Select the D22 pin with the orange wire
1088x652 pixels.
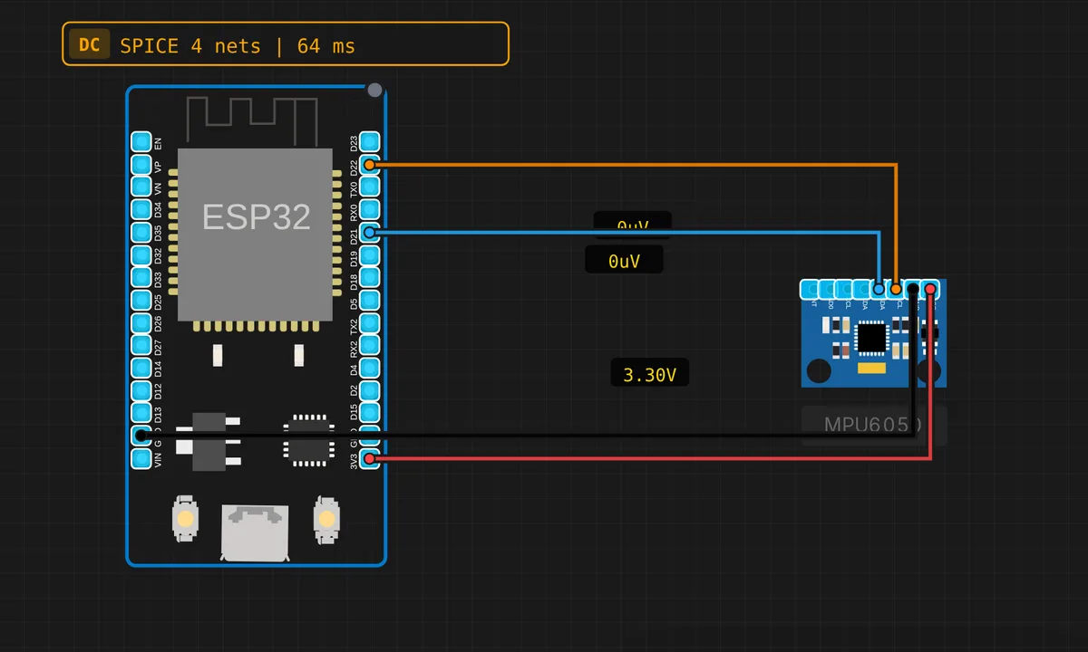370,165
